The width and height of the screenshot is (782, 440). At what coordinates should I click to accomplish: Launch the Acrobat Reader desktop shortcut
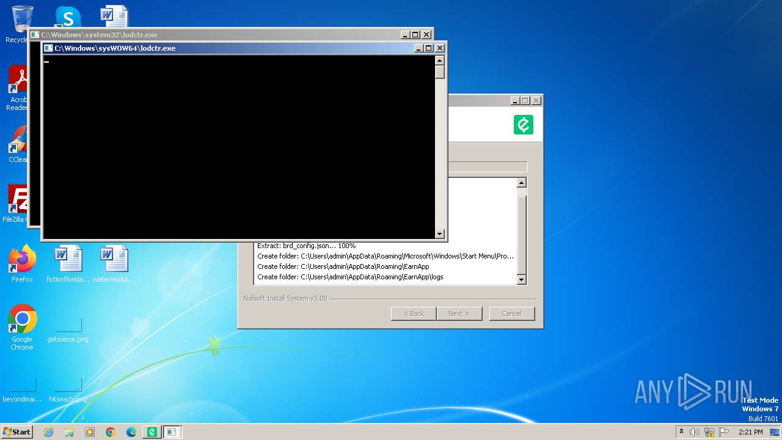(18, 87)
